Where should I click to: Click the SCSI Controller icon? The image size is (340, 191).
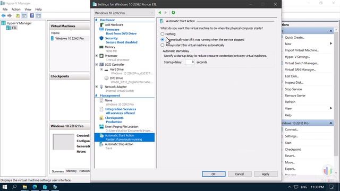(101, 65)
